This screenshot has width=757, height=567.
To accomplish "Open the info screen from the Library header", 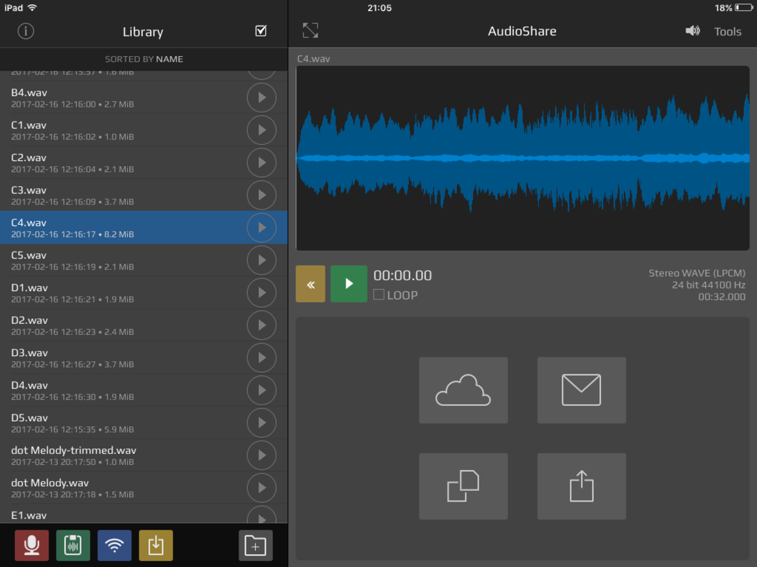I will (26, 32).
